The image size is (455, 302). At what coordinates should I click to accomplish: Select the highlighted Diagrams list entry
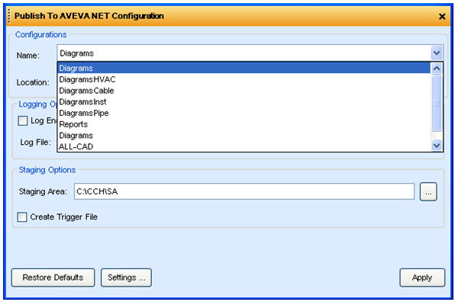(x=244, y=68)
